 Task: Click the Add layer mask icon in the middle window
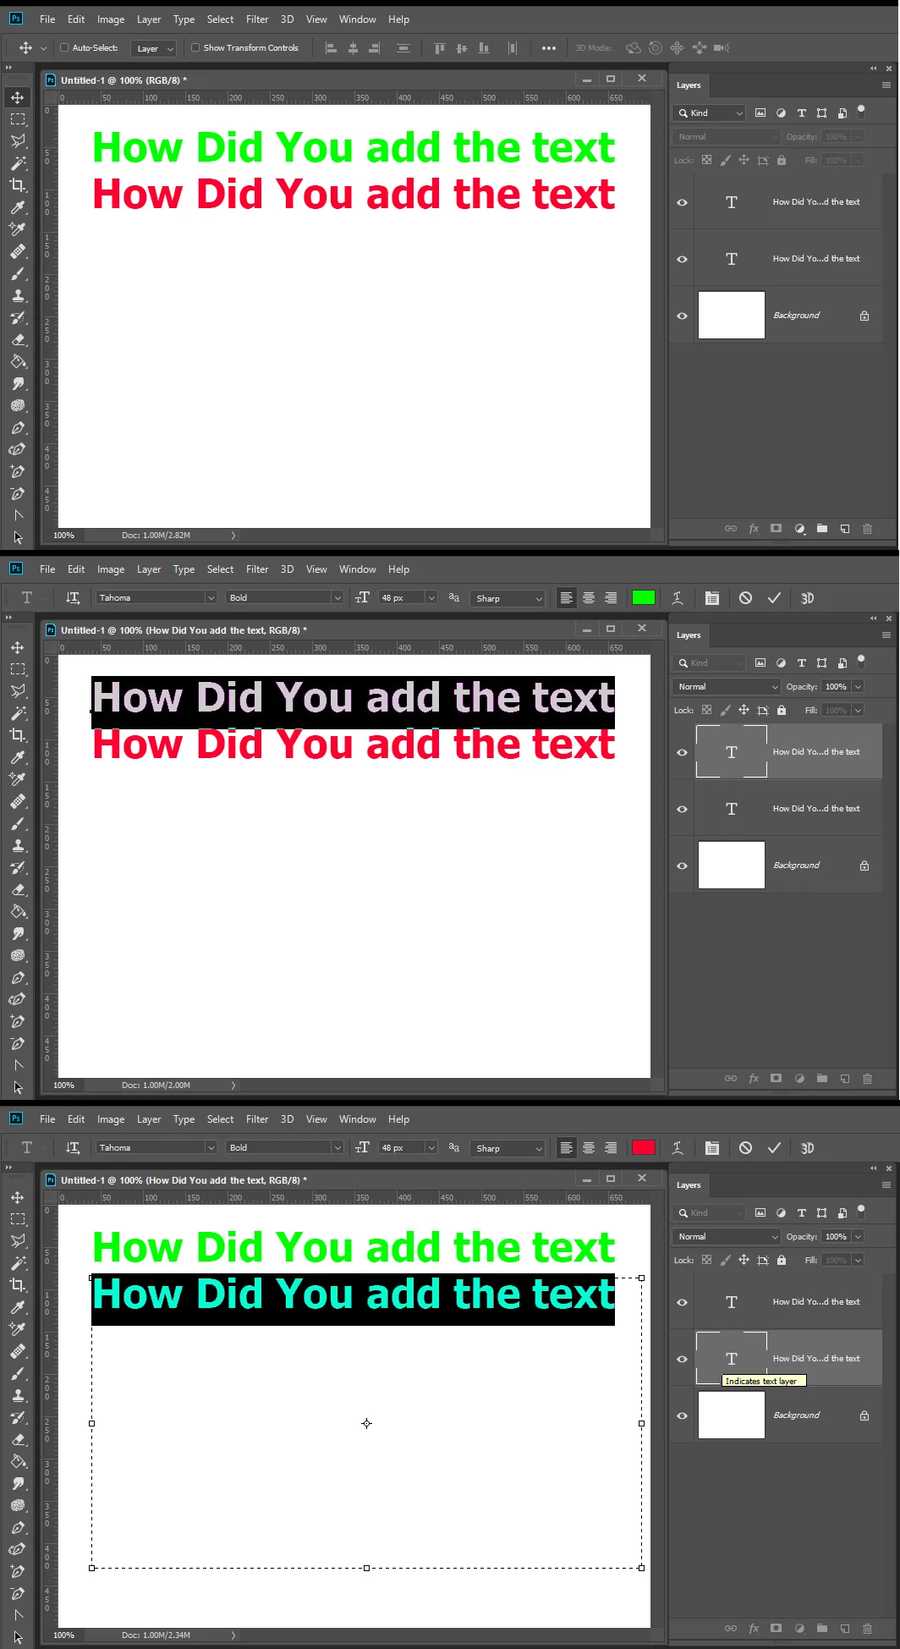(776, 1079)
